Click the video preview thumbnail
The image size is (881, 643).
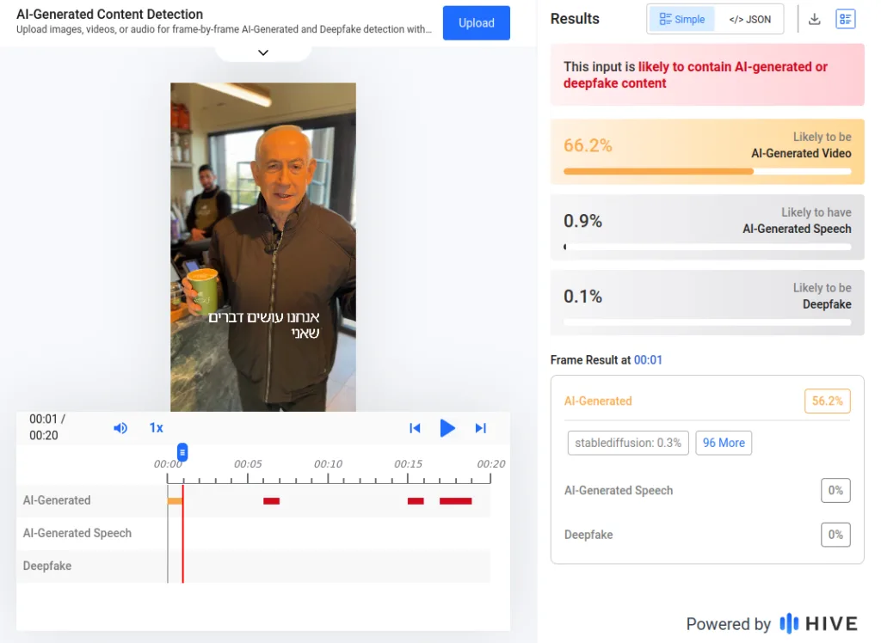263,247
